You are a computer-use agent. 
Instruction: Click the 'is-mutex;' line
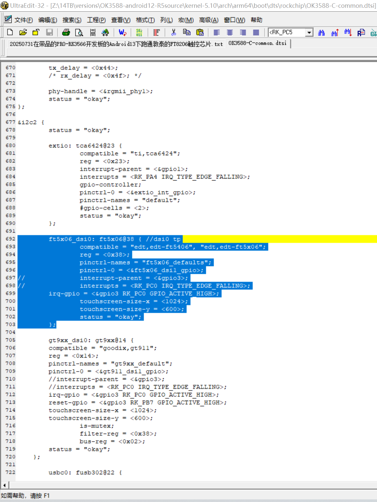[x=97, y=426]
